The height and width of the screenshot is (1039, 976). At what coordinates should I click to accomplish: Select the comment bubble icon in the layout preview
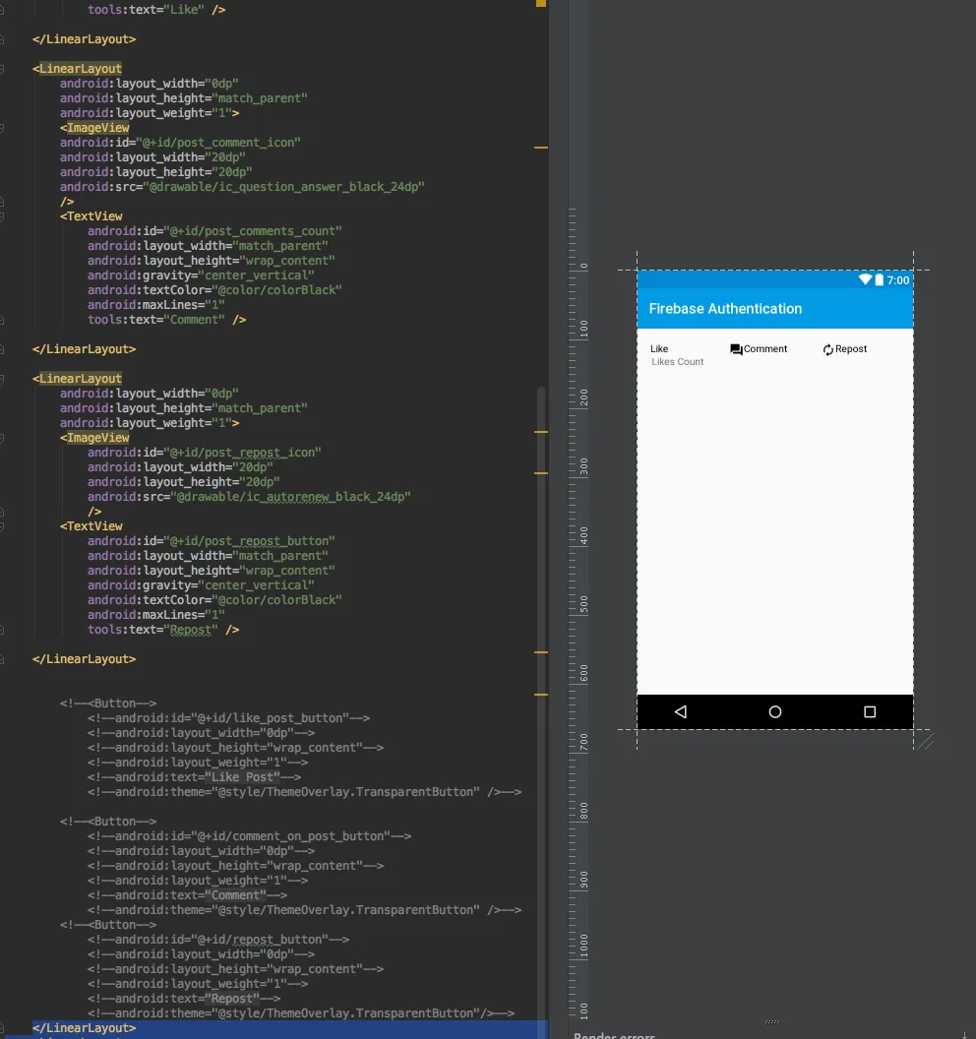coord(736,349)
